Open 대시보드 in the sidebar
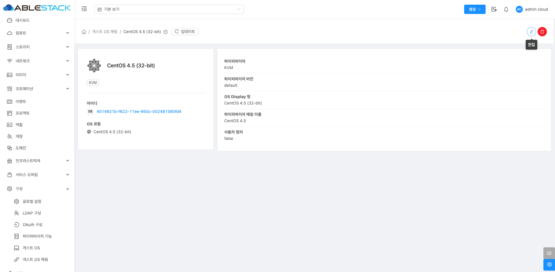Image resolution: width=555 pixels, height=272 pixels. coord(37,20)
